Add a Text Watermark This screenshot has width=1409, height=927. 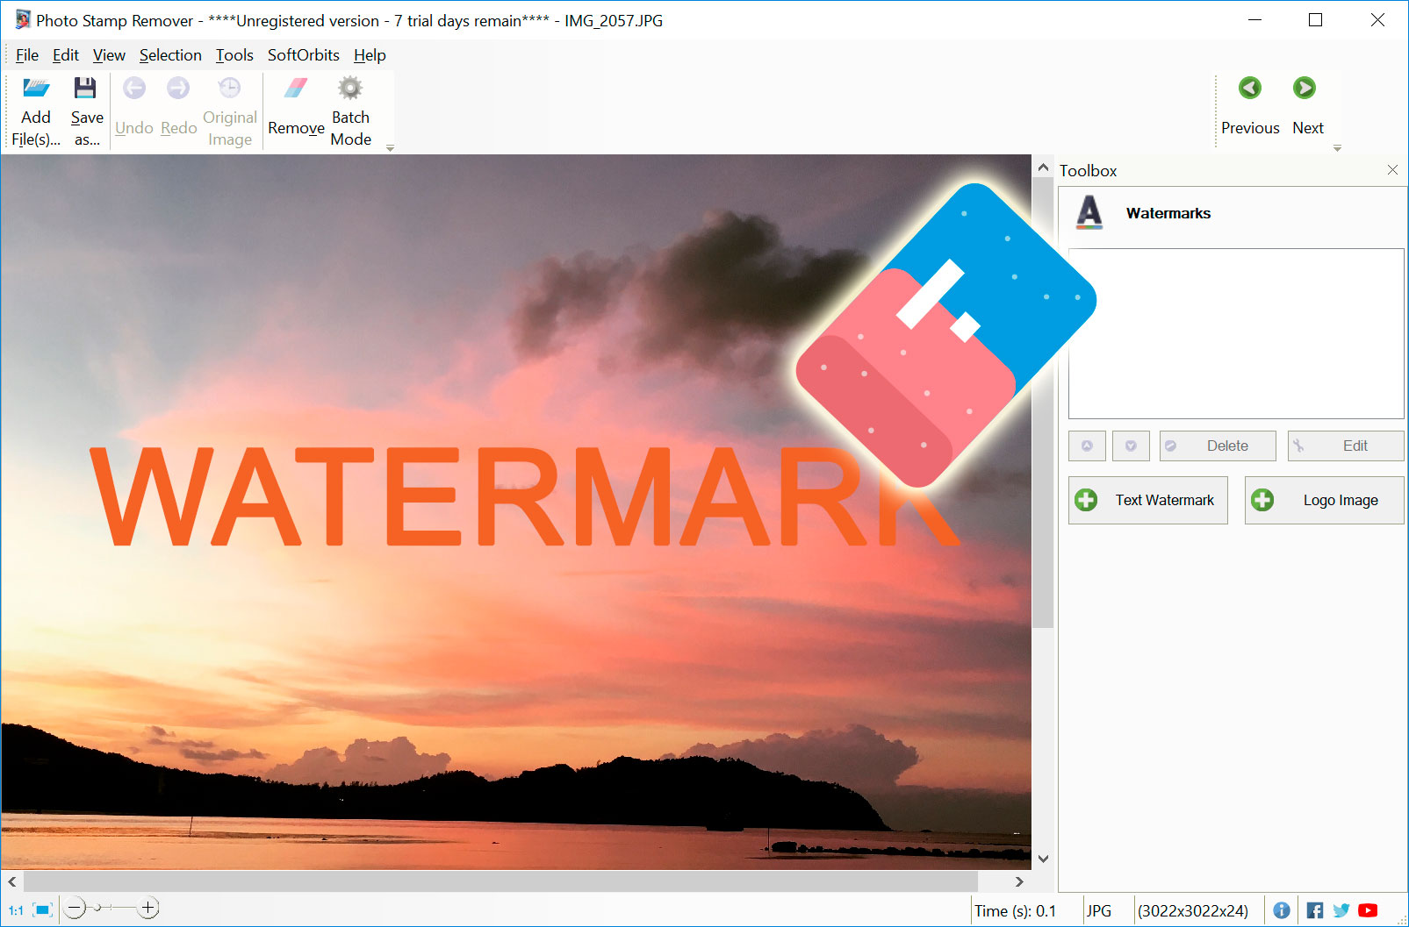tap(1147, 500)
